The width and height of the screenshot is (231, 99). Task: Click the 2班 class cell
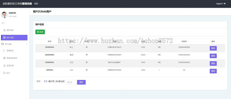coord(159,55)
